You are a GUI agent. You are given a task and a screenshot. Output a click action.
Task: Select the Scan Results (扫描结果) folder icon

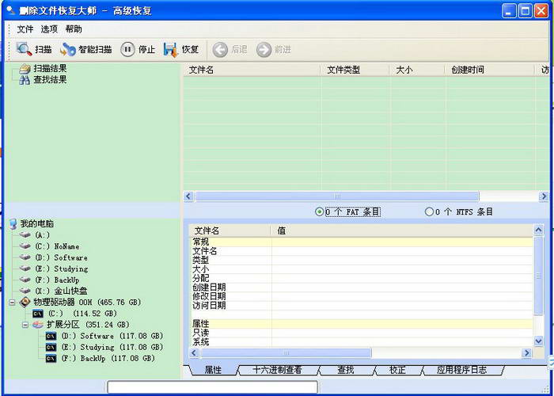(25, 69)
